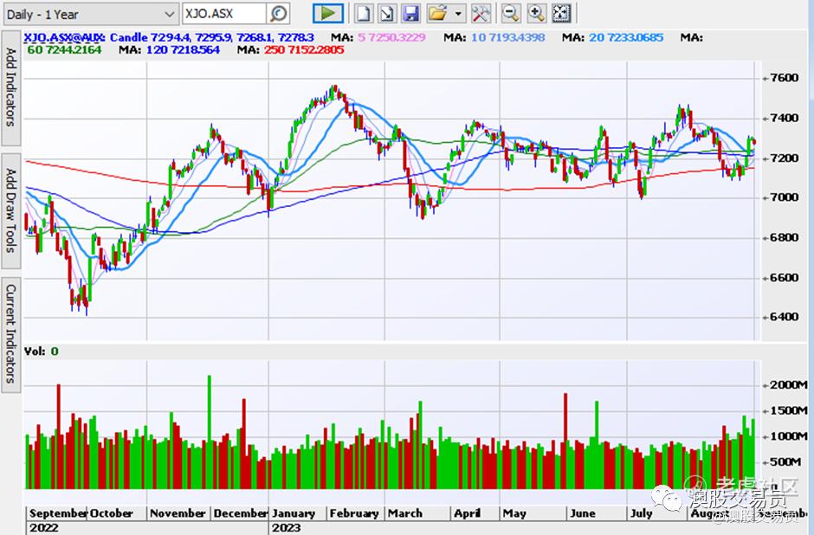Open the Current Indicators side tab
The width and height of the screenshot is (814, 535).
11,335
